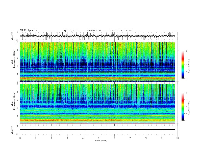Click the time axis tick label '8'
The width and height of the screenshot is (200, 155).
click(x=146, y=138)
